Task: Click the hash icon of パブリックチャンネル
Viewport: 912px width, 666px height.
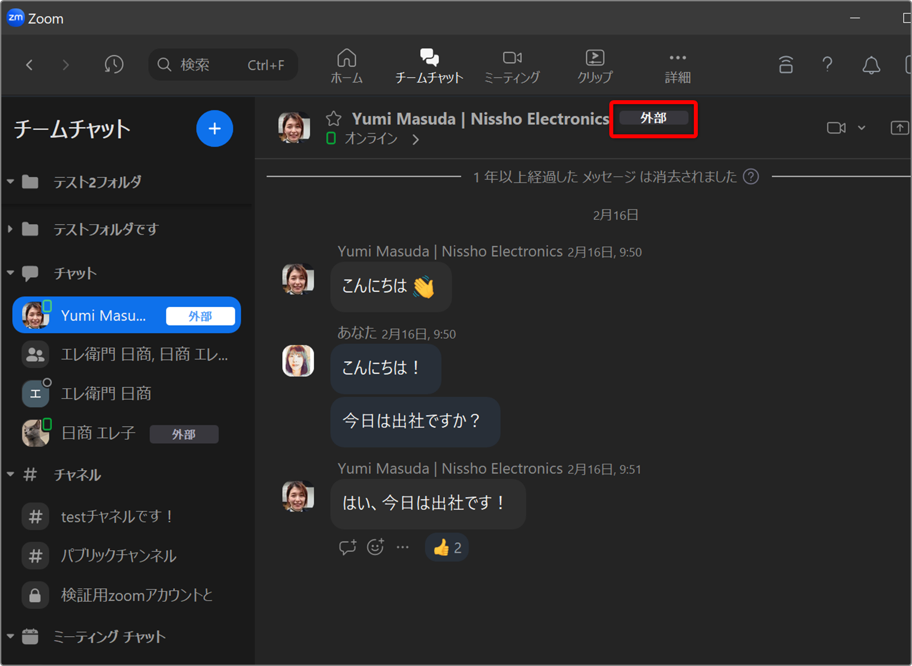Action: (35, 556)
